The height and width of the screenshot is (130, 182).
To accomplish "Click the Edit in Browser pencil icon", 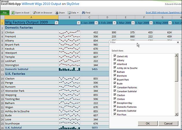I will [34, 12].
